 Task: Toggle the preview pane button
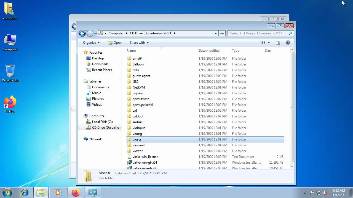point(278,43)
